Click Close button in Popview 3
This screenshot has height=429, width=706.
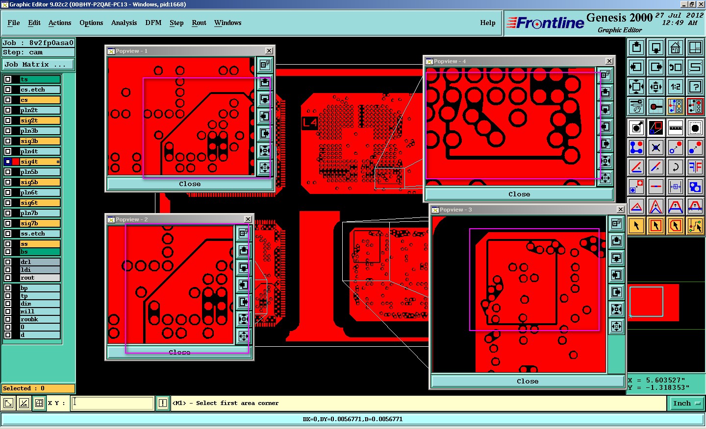(528, 381)
